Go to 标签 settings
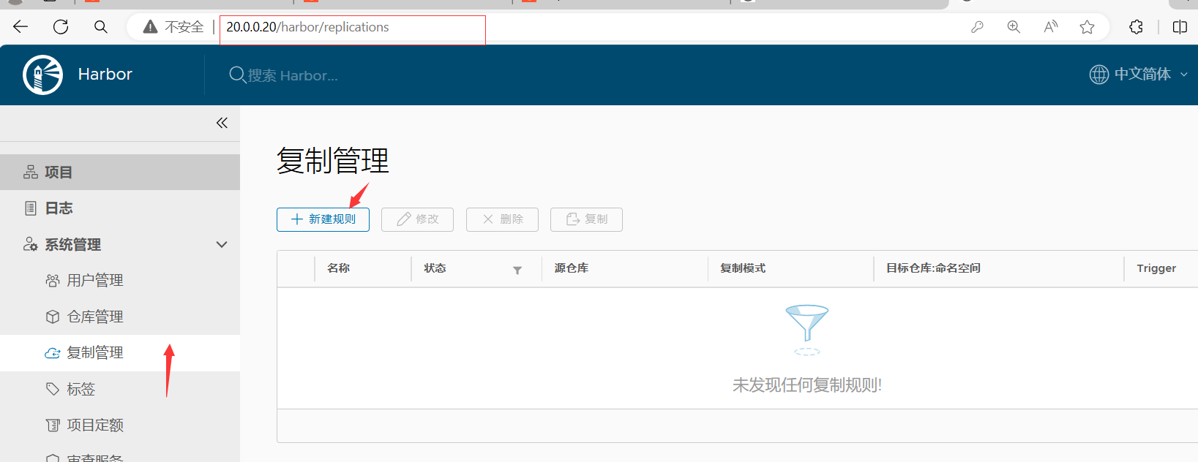1198x462 pixels. [120, 390]
